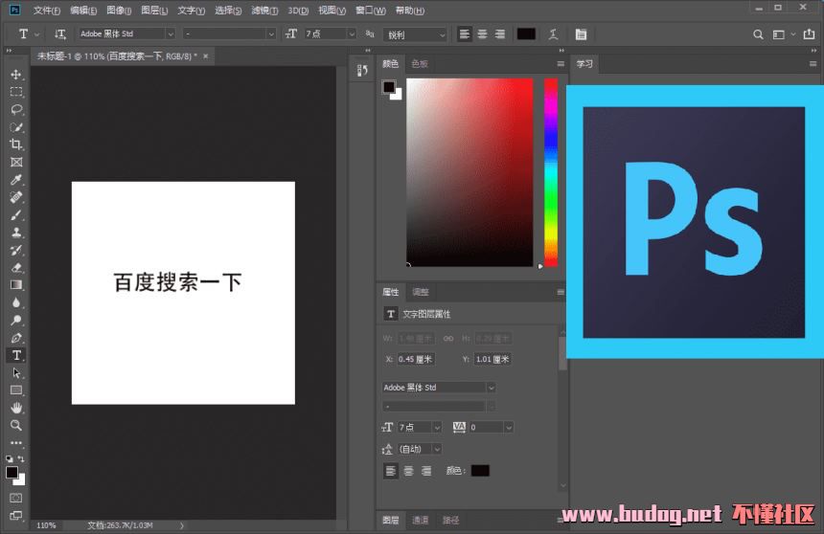Screen dimensions: 824x534
Task: Click 颜色 swatch in Properties panel
Action: pos(480,471)
